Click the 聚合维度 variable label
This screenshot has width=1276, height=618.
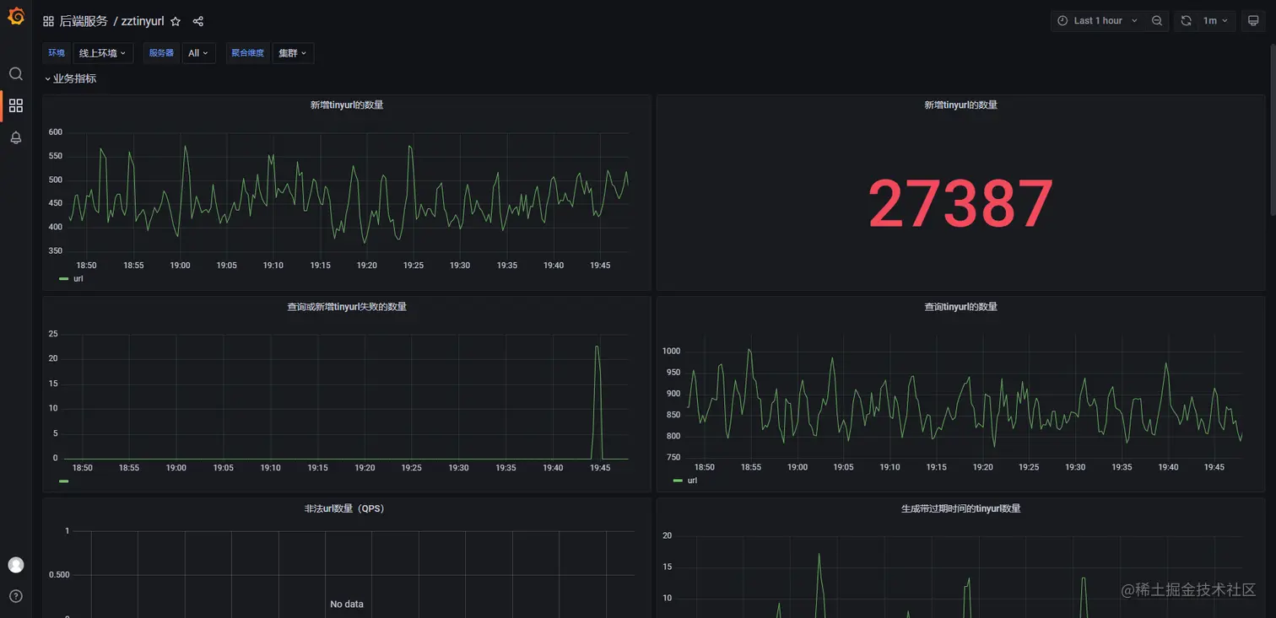click(247, 53)
